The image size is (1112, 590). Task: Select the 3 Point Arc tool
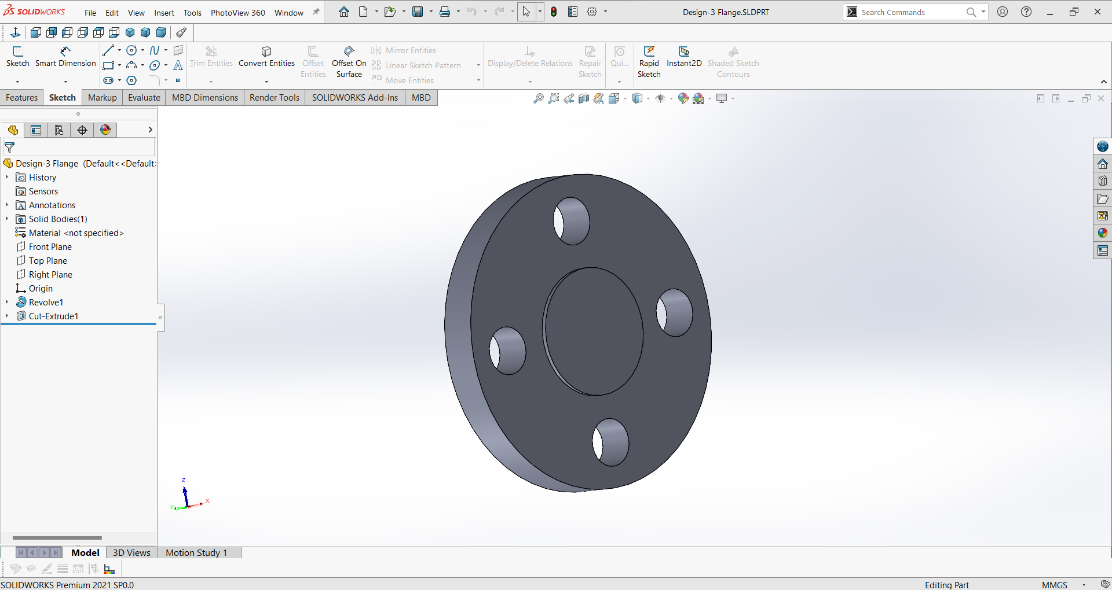[131, 65]
